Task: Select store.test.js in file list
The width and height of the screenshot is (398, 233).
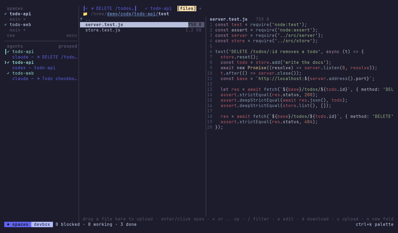Action: tap(142, 30)
